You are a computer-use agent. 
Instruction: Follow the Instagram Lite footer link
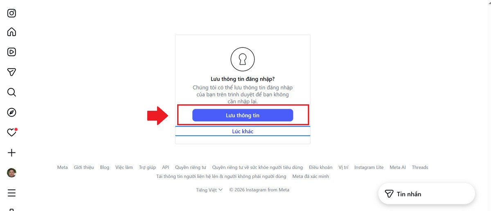[x=369, y=167]
